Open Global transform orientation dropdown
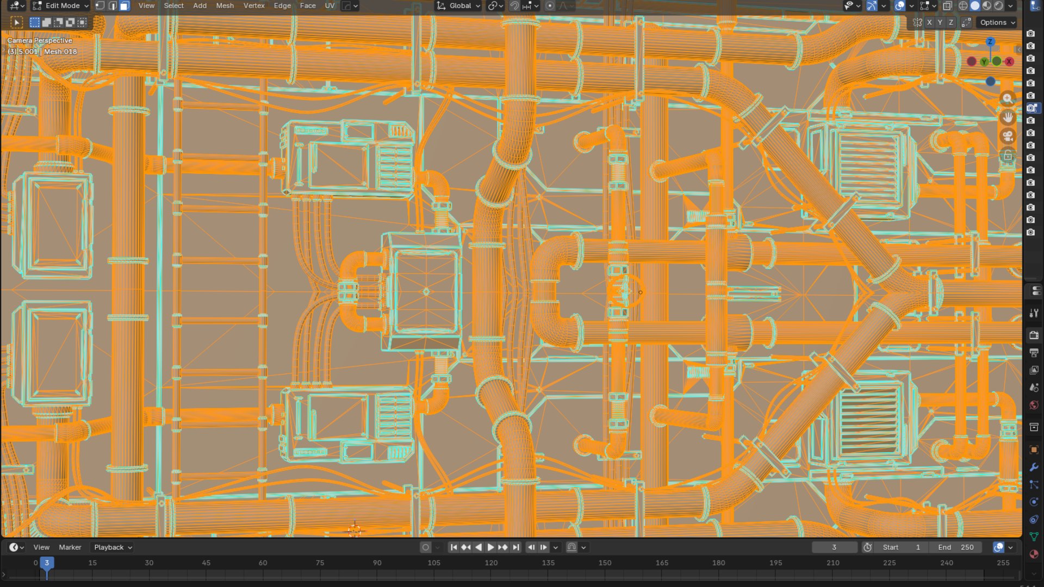1044x587 pixels. tap(459, 5)
